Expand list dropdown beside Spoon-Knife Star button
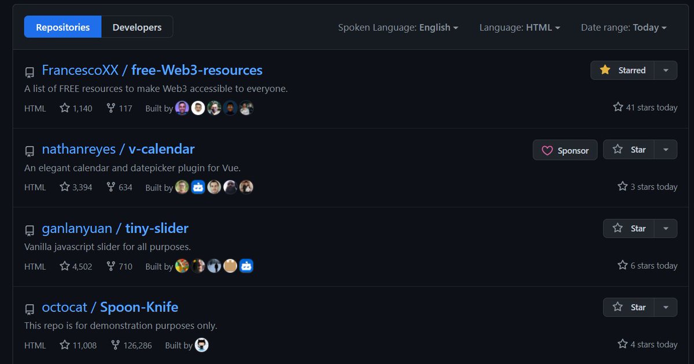694x364 pixels. 666,307
